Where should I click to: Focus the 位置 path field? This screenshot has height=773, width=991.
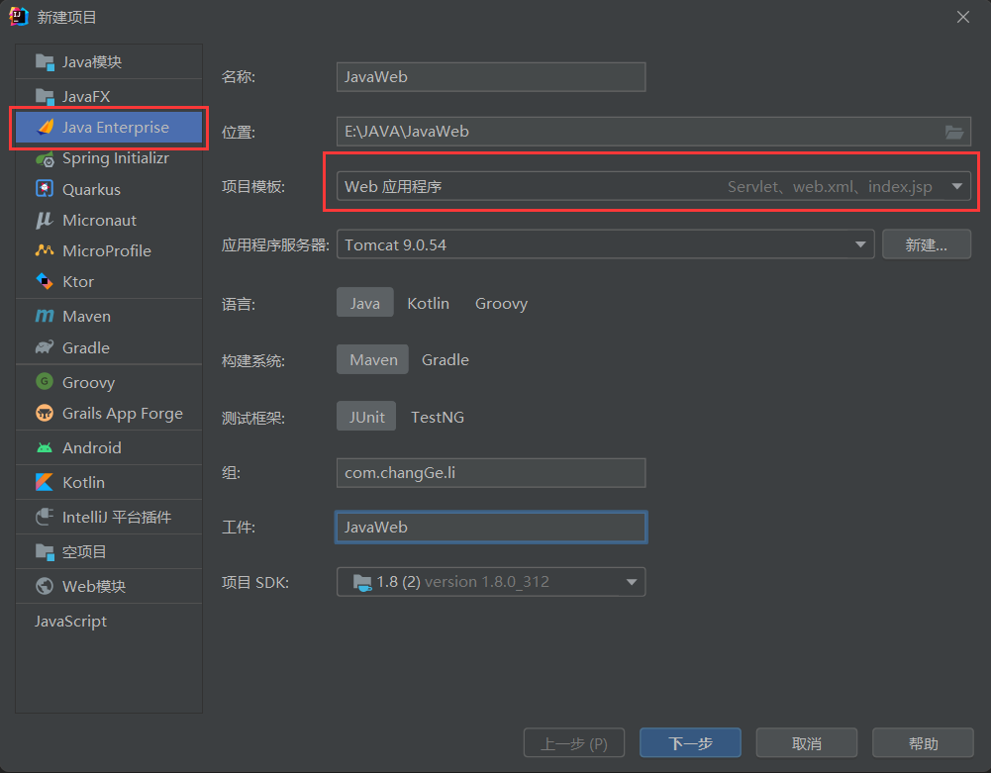click(x=653, y=132)
